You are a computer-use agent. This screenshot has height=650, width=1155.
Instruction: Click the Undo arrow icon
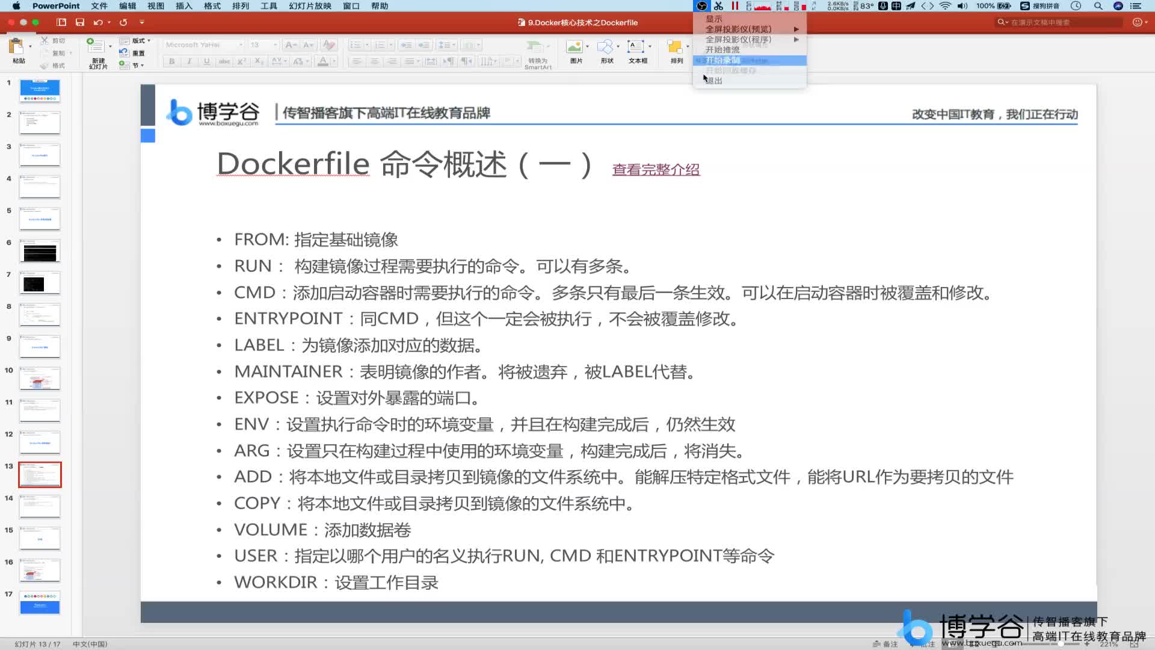point(98,22)
